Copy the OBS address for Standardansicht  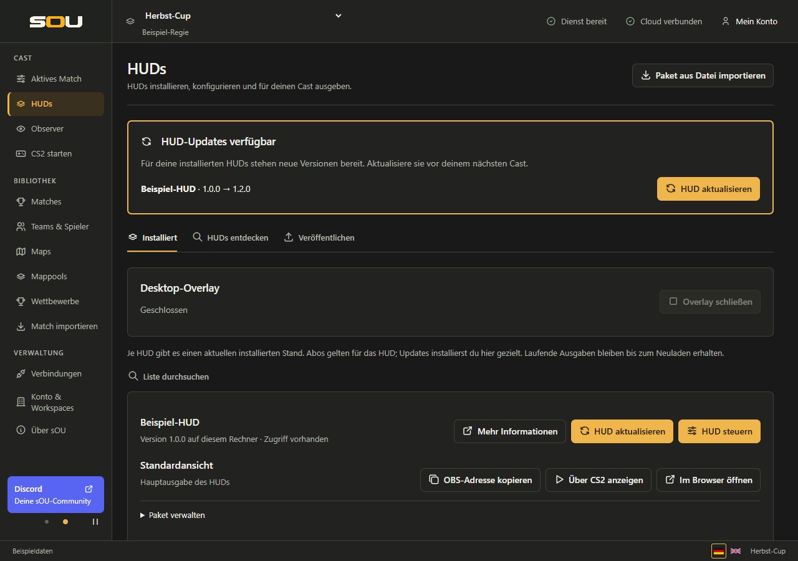480,480
